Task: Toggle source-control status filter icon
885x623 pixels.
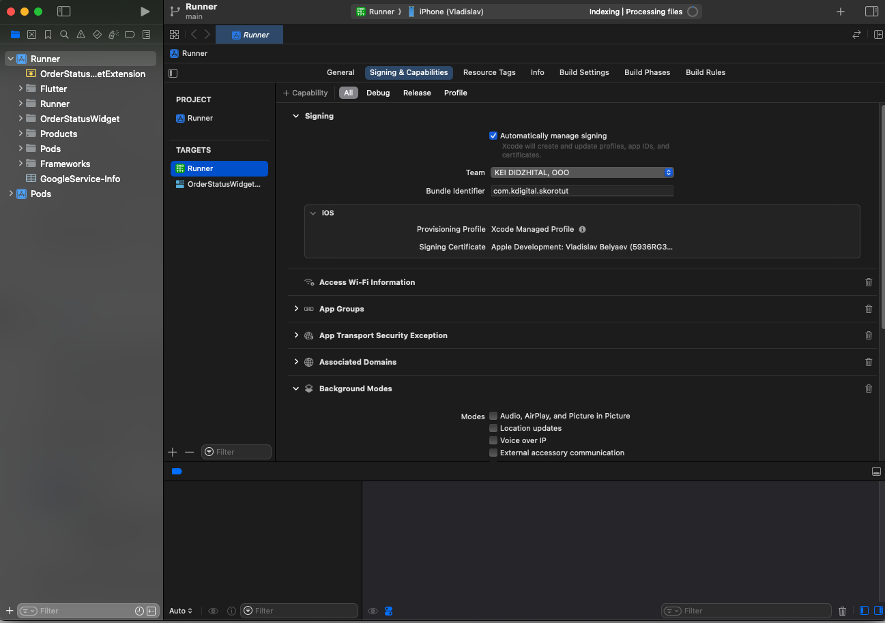Action: click(151, 611)
